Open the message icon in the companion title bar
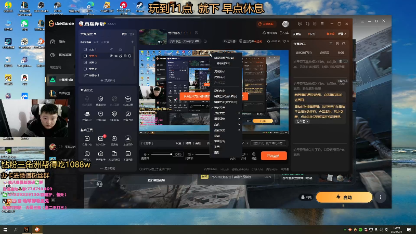The width and height of the screenshot is (416, 234). [300, 23]
